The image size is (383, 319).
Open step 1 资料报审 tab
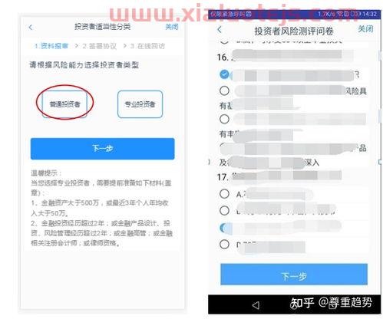coord(51,46)
